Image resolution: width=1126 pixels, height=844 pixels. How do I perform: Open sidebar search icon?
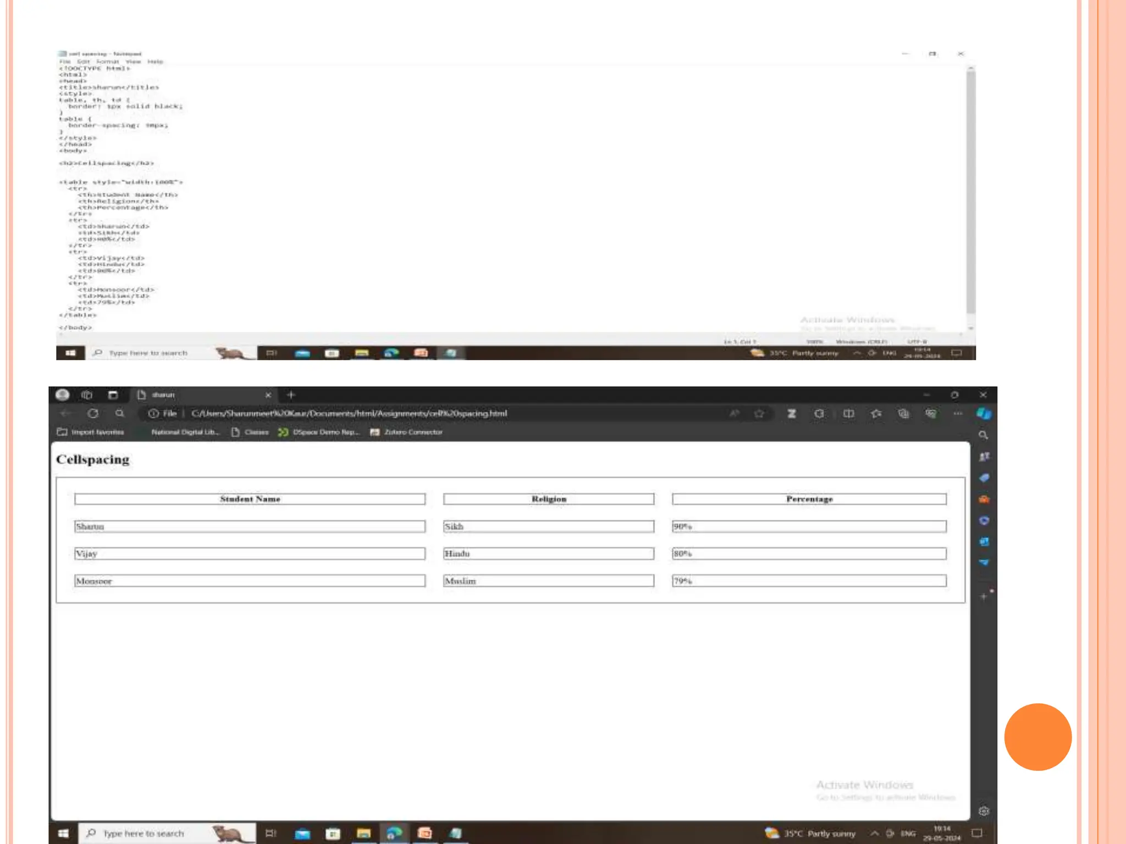pos(984,435)
